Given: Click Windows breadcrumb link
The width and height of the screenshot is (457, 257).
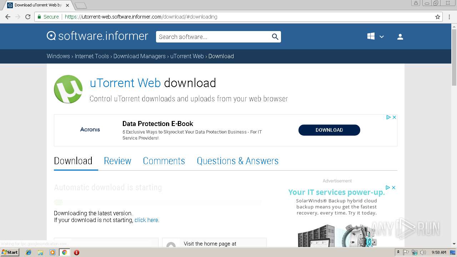Looking at the screenshot, I should pyautogui.click(x=58, y=56).
